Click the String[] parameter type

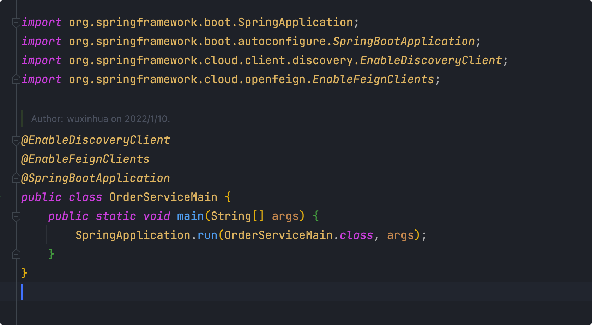pyautogui.click(x=237, y=216)
